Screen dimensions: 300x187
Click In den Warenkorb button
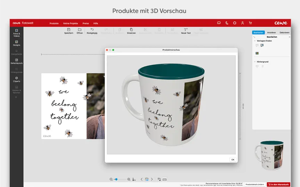tap(278, 185)
